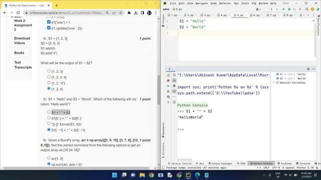Open File Explorer from the taskbar
This screenshot has height=180, width=321.
coord(142,175)
